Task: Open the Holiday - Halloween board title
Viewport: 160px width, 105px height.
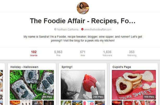Action: click(x=24, y=67)
